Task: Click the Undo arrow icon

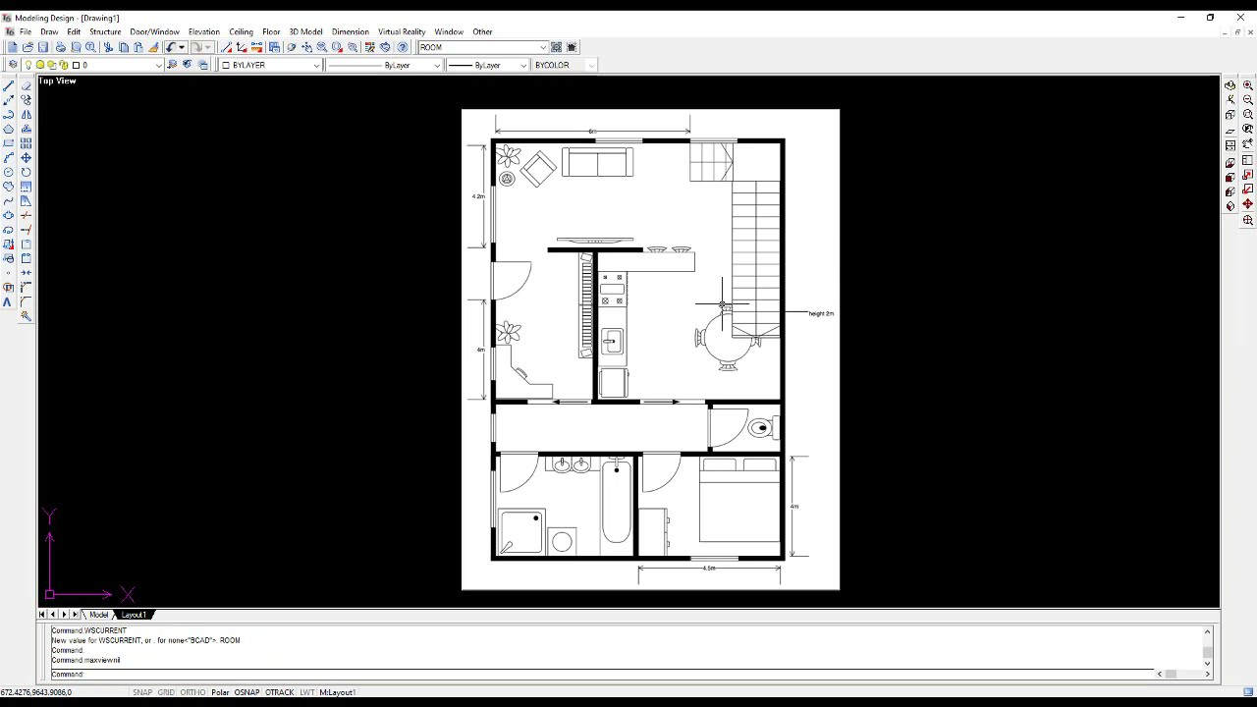Action: [x=171, y=47]
